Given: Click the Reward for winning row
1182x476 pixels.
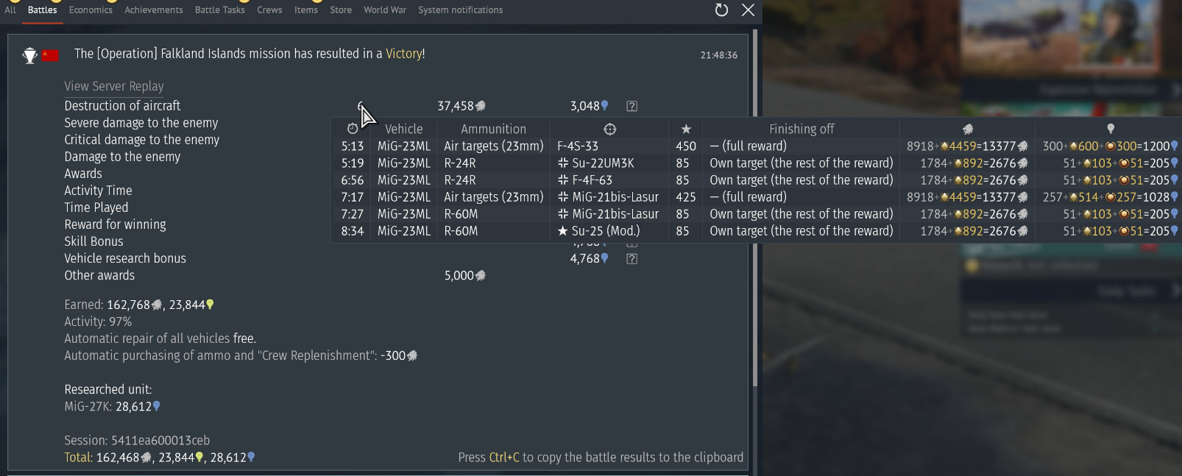Looking at the screenshot, I should pos(115,224).
